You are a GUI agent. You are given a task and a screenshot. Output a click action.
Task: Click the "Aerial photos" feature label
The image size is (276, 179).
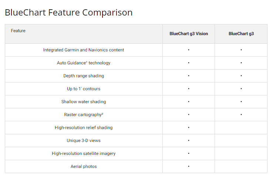pyautogui.click(x=84, y=166)
